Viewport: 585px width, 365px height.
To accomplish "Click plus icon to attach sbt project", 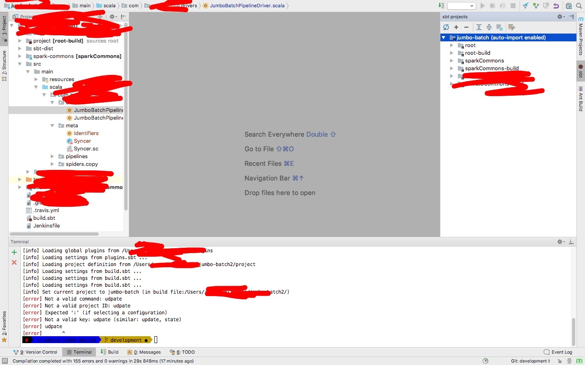I will tap(456, 27).
